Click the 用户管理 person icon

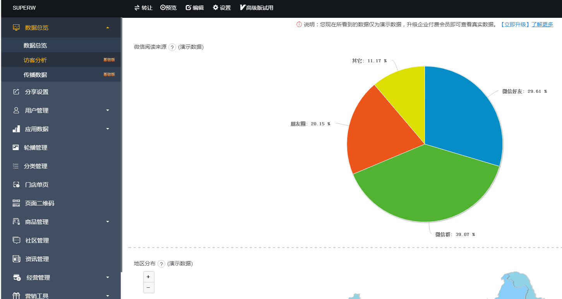pyautogui.click(x=16, y=110)
